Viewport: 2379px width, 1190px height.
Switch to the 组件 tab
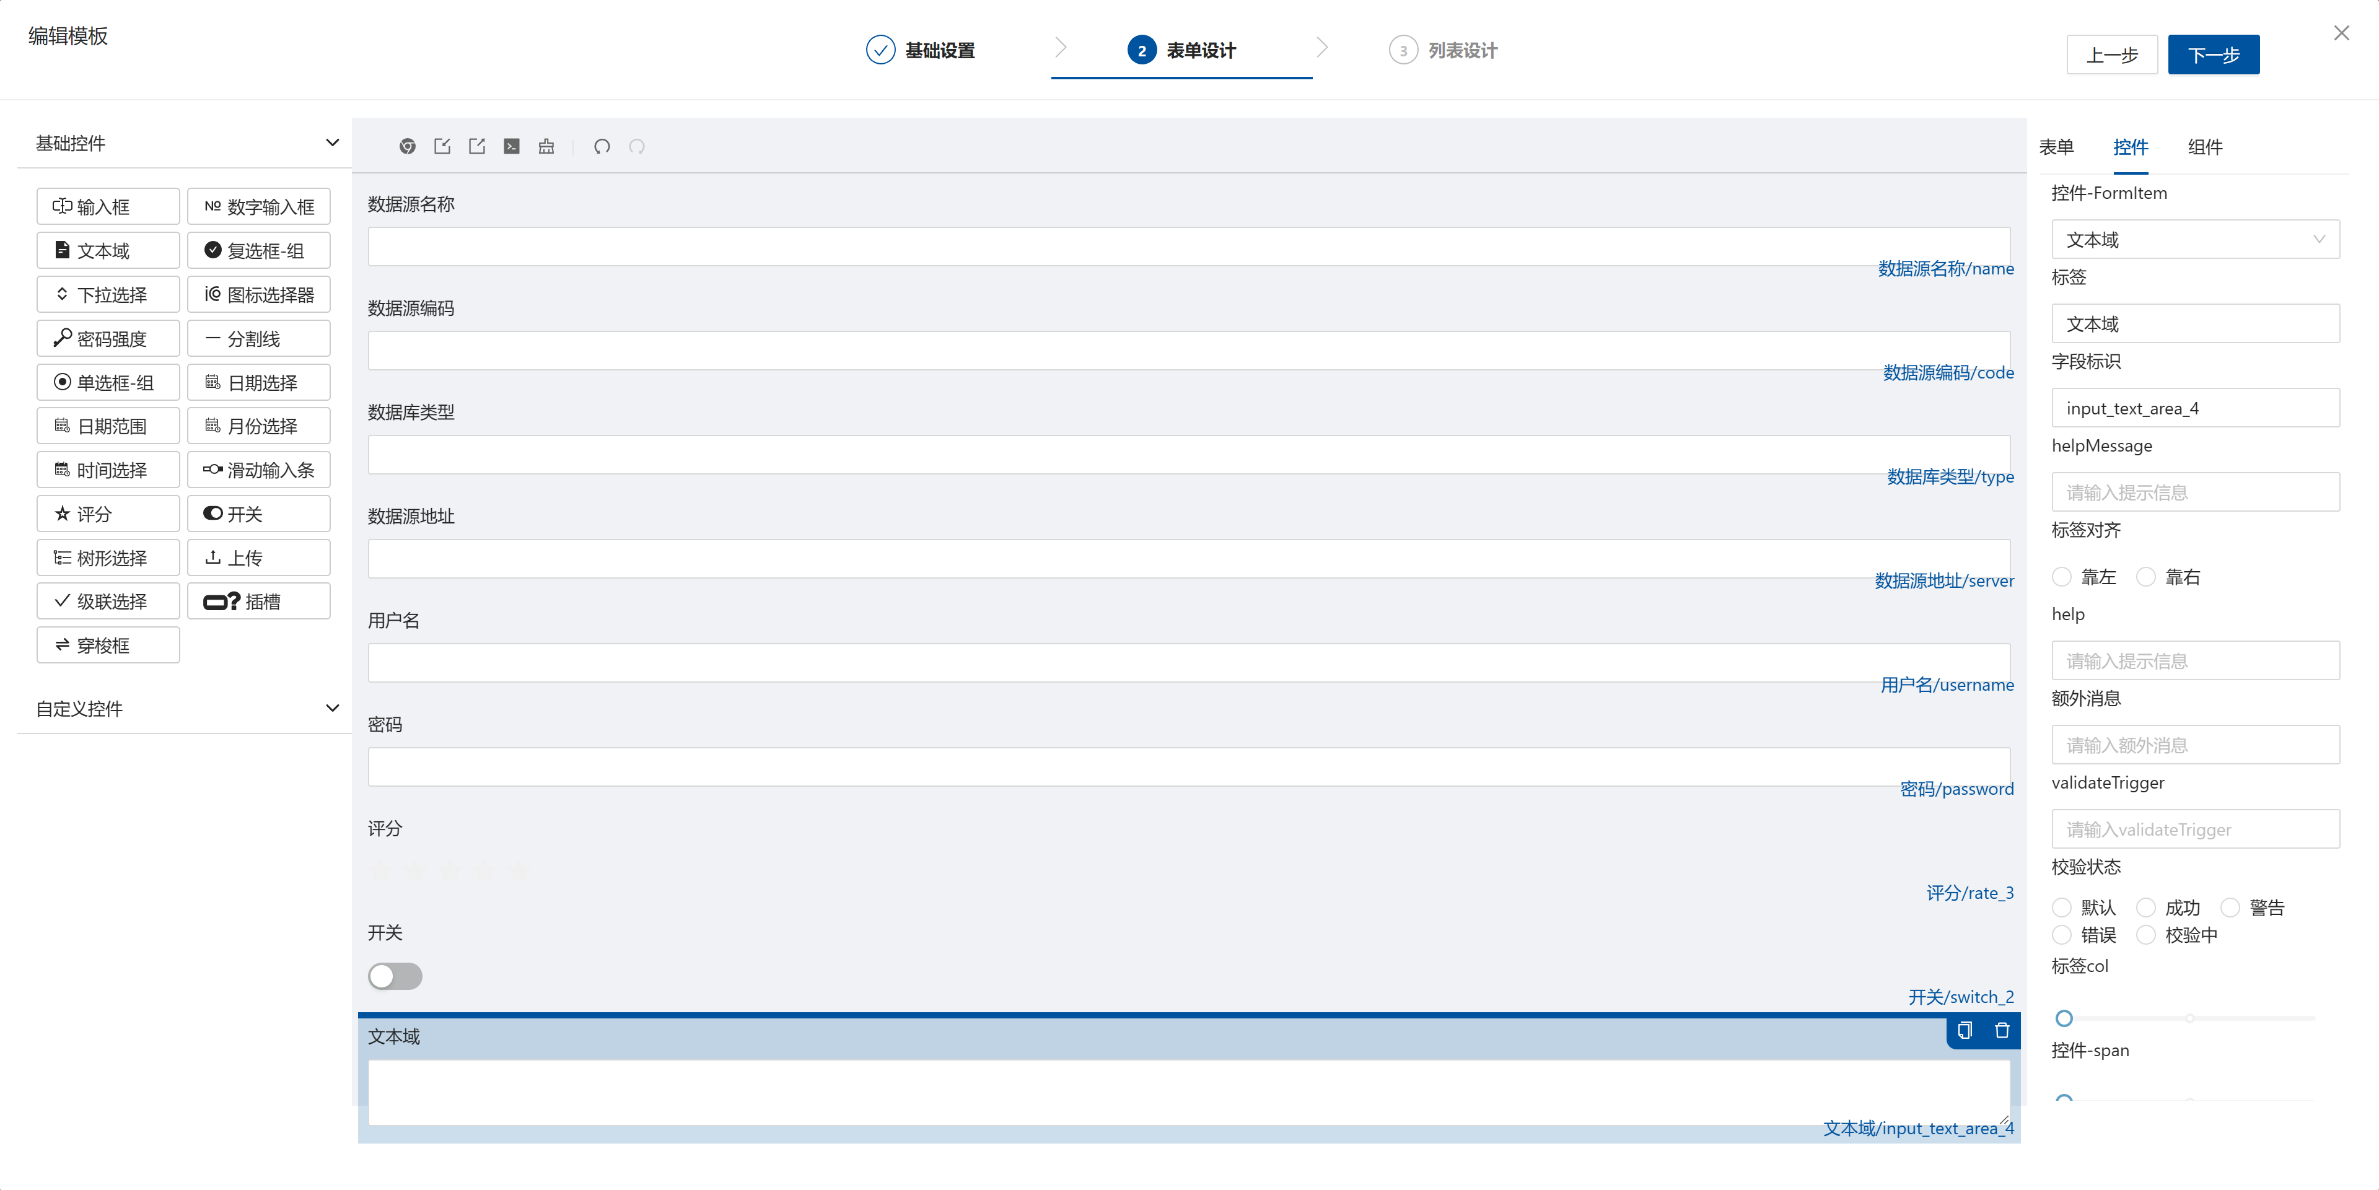(x=2206, y=147)
